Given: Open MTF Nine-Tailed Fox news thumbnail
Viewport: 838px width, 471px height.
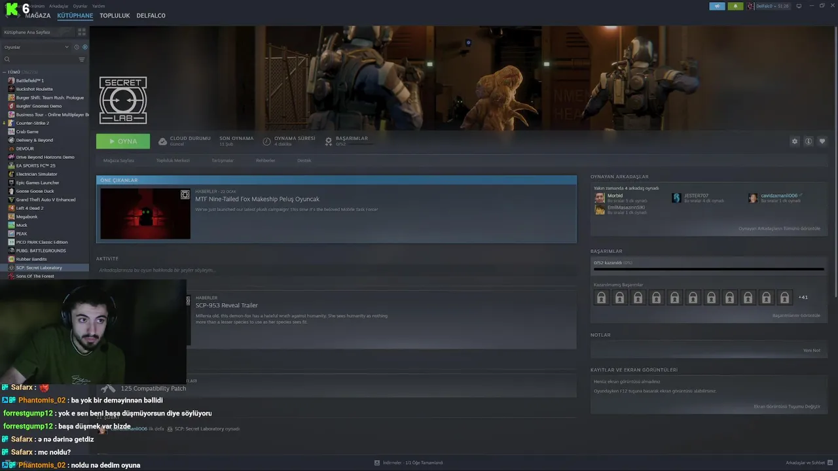Looking at the screenshot, I should coord(145,213).
